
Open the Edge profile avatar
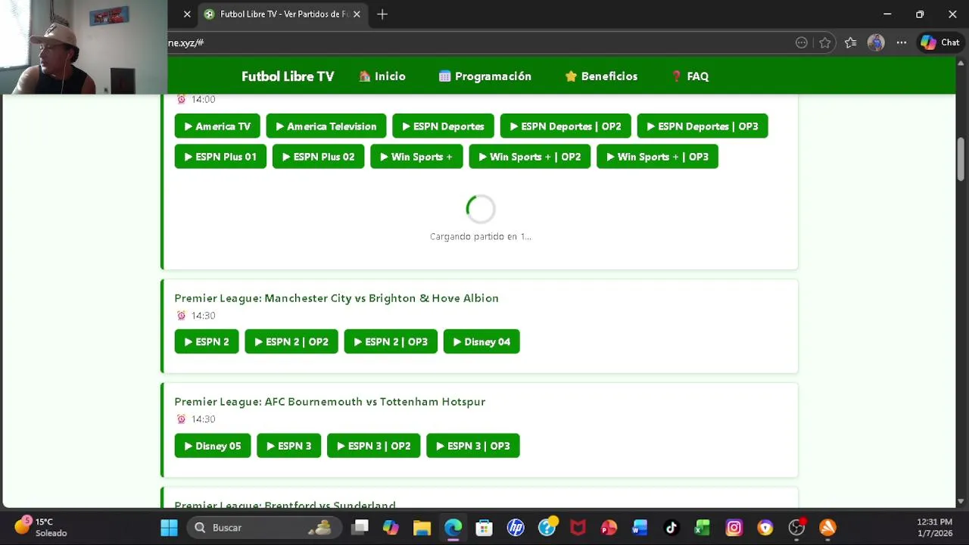pyautogui.click(x=876, y=43)
